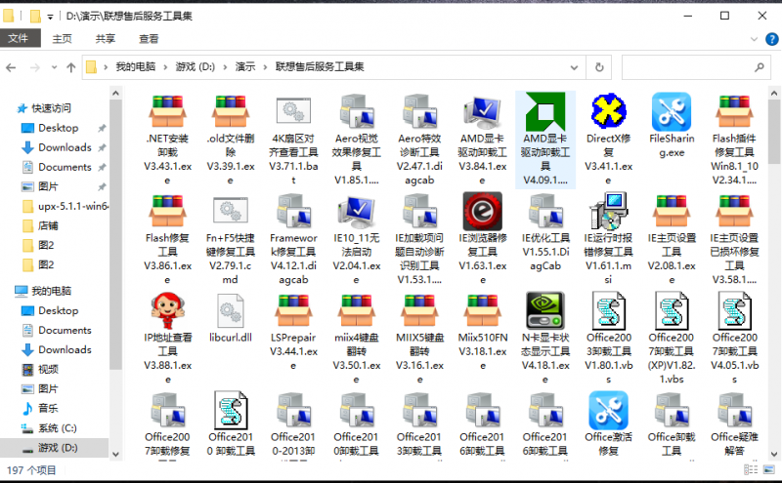The width and height of the screenshot is (782, 483).
Task: Open 我的电脑 in navigation pane
Action: pyautogui.click(x=52, y=291)
